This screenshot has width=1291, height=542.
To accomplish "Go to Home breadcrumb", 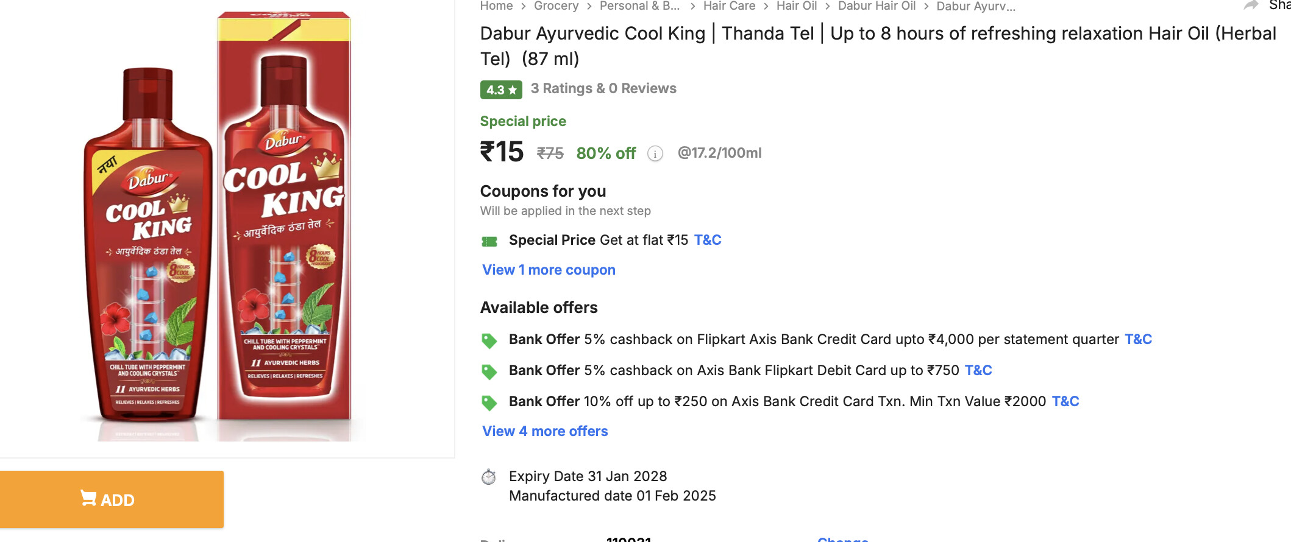I will pos(496,6).
